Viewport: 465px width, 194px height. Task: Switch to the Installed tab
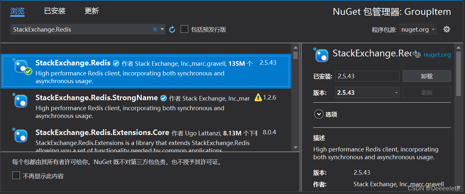click(55, 11)
